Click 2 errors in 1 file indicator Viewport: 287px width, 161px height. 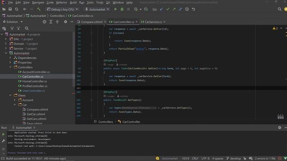[x=265, y=158]
